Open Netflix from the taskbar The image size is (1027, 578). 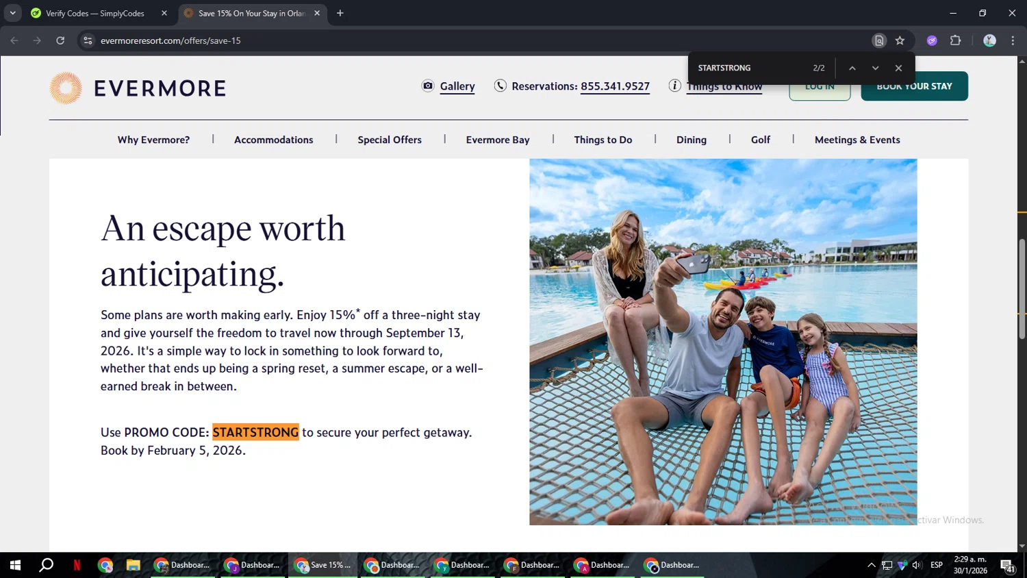pos(77,565)
